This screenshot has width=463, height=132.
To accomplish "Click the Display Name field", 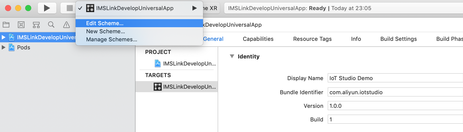I will (x=395, y=78).
